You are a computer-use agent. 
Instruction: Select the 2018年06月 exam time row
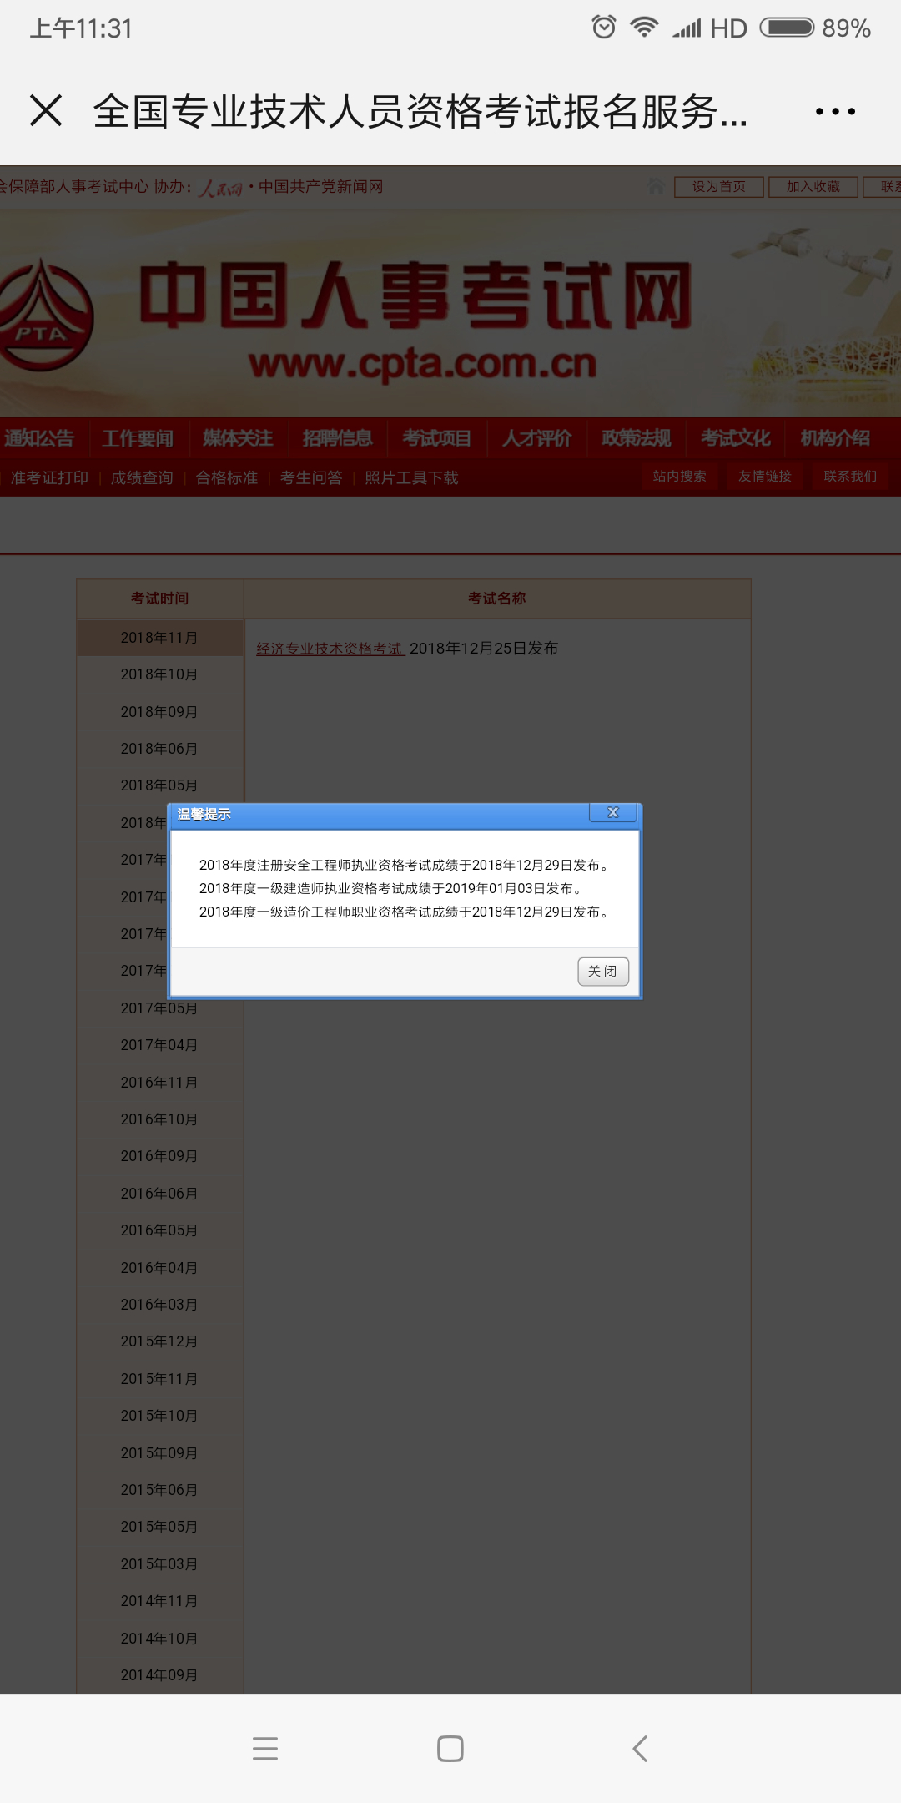159,749
